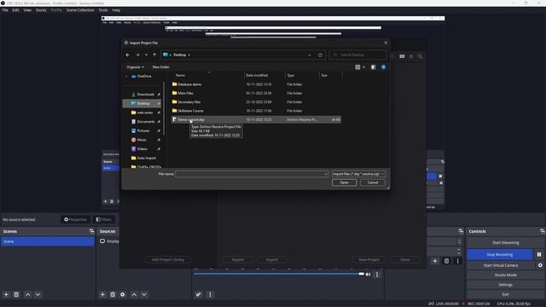Screen dimensions: 546x307
Task: Pop out the Scenes dock icon
Action: (x=91, y=231)
